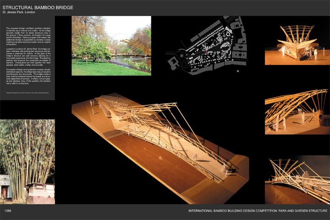The image size is (330, 220).
Task: Open the bamboo grove photograph at bottom left
Action: (27, 161)
